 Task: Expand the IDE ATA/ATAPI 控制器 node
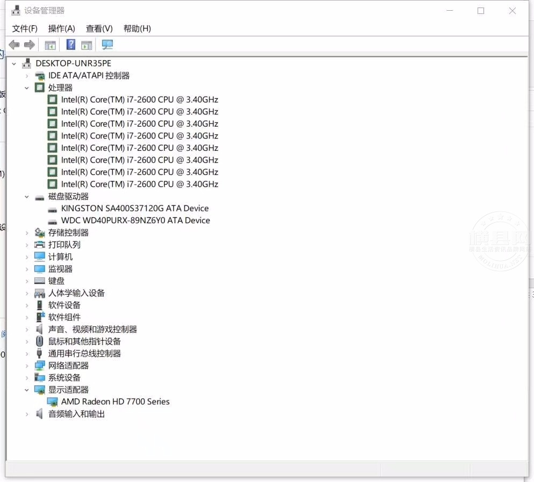[26, 76]
